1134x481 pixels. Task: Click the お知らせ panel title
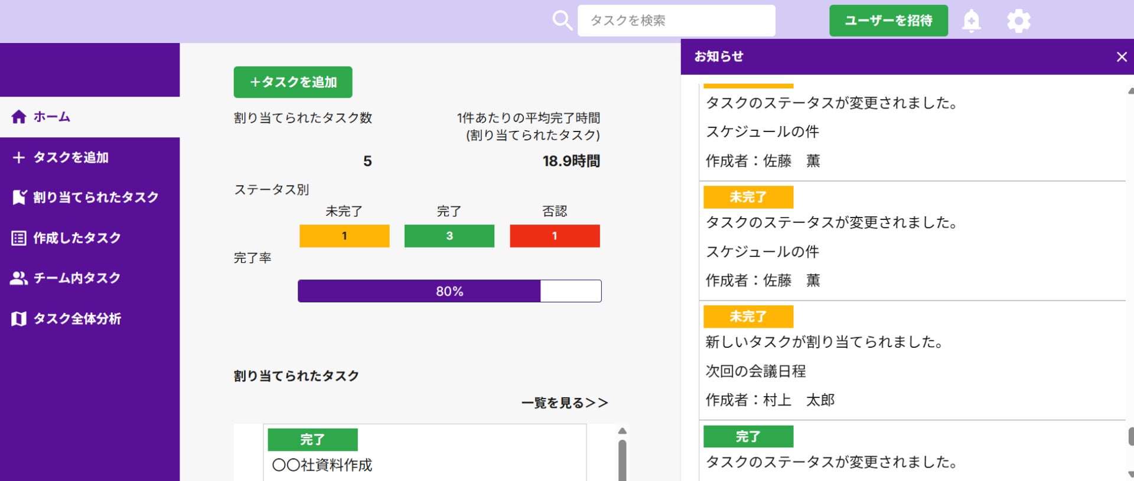(x=719, y=57)
